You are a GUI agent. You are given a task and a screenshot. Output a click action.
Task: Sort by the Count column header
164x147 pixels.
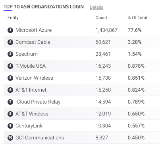click(101, 18)
